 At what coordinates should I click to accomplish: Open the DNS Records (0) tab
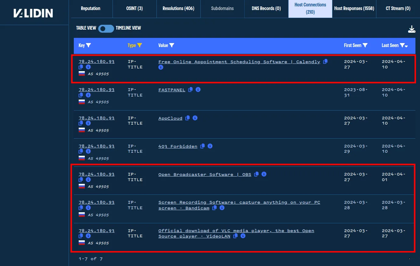[x=266, y=9]
